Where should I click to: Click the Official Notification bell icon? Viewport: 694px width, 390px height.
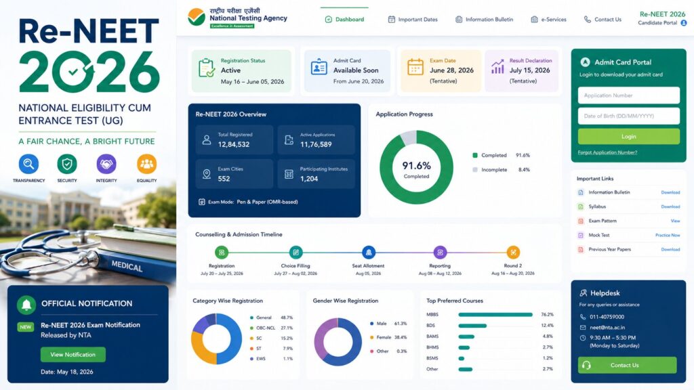click(26, 304)
